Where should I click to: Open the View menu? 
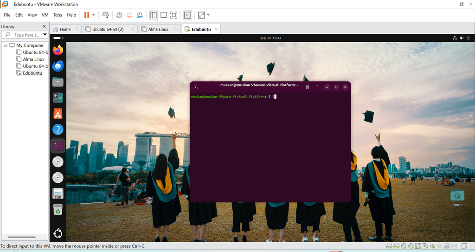[x=32, y=15]
